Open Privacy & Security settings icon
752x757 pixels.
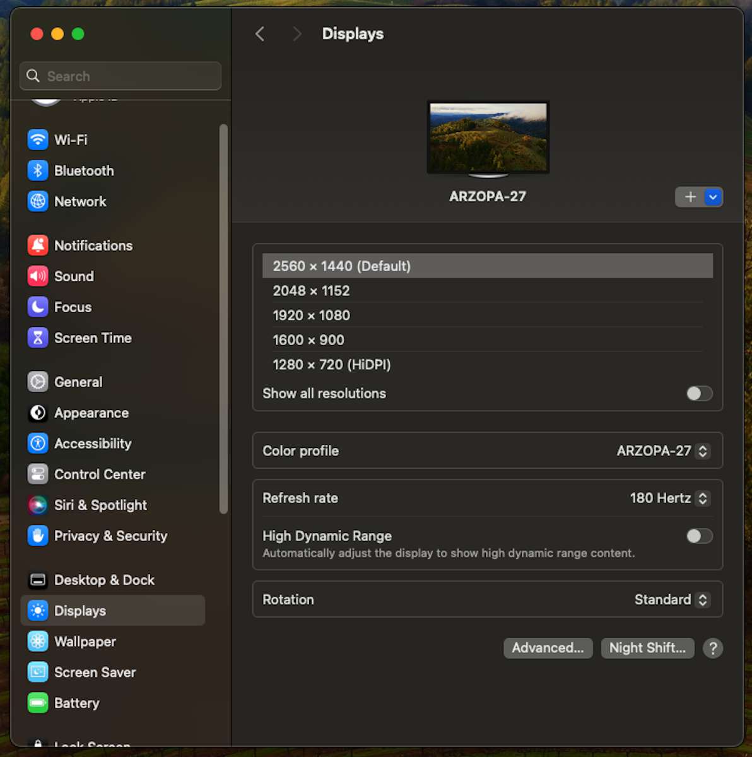coord(38,536)
